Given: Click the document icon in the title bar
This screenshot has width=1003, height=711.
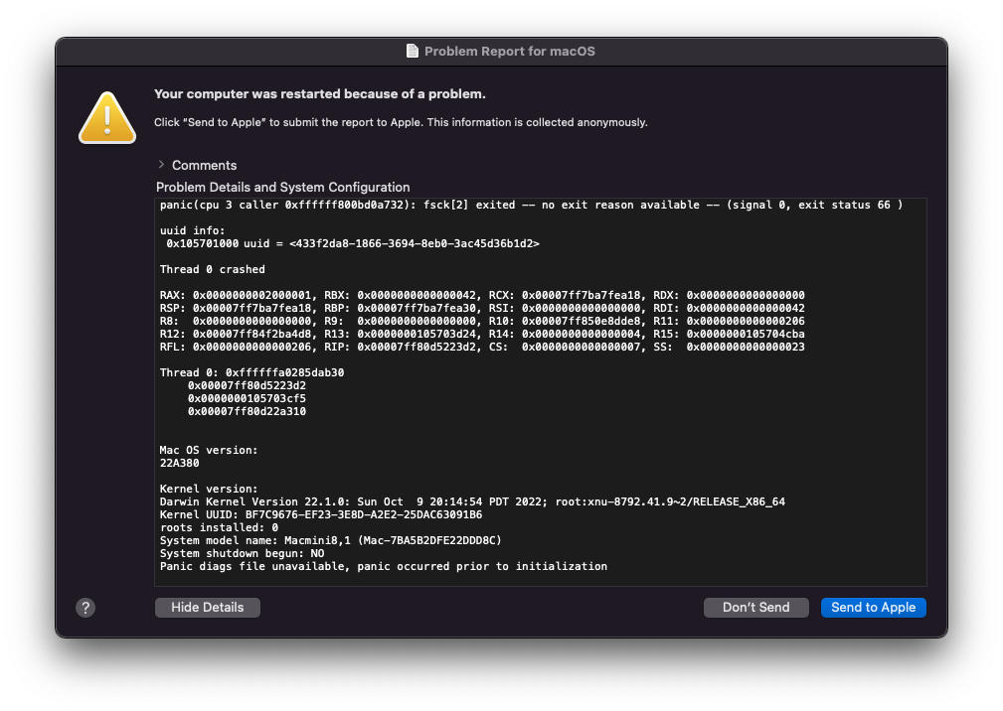Looking at the screenshot, I should (x=413, y=51).
